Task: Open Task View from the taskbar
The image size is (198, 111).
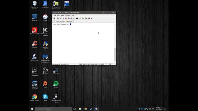Action: click(75, 109)
